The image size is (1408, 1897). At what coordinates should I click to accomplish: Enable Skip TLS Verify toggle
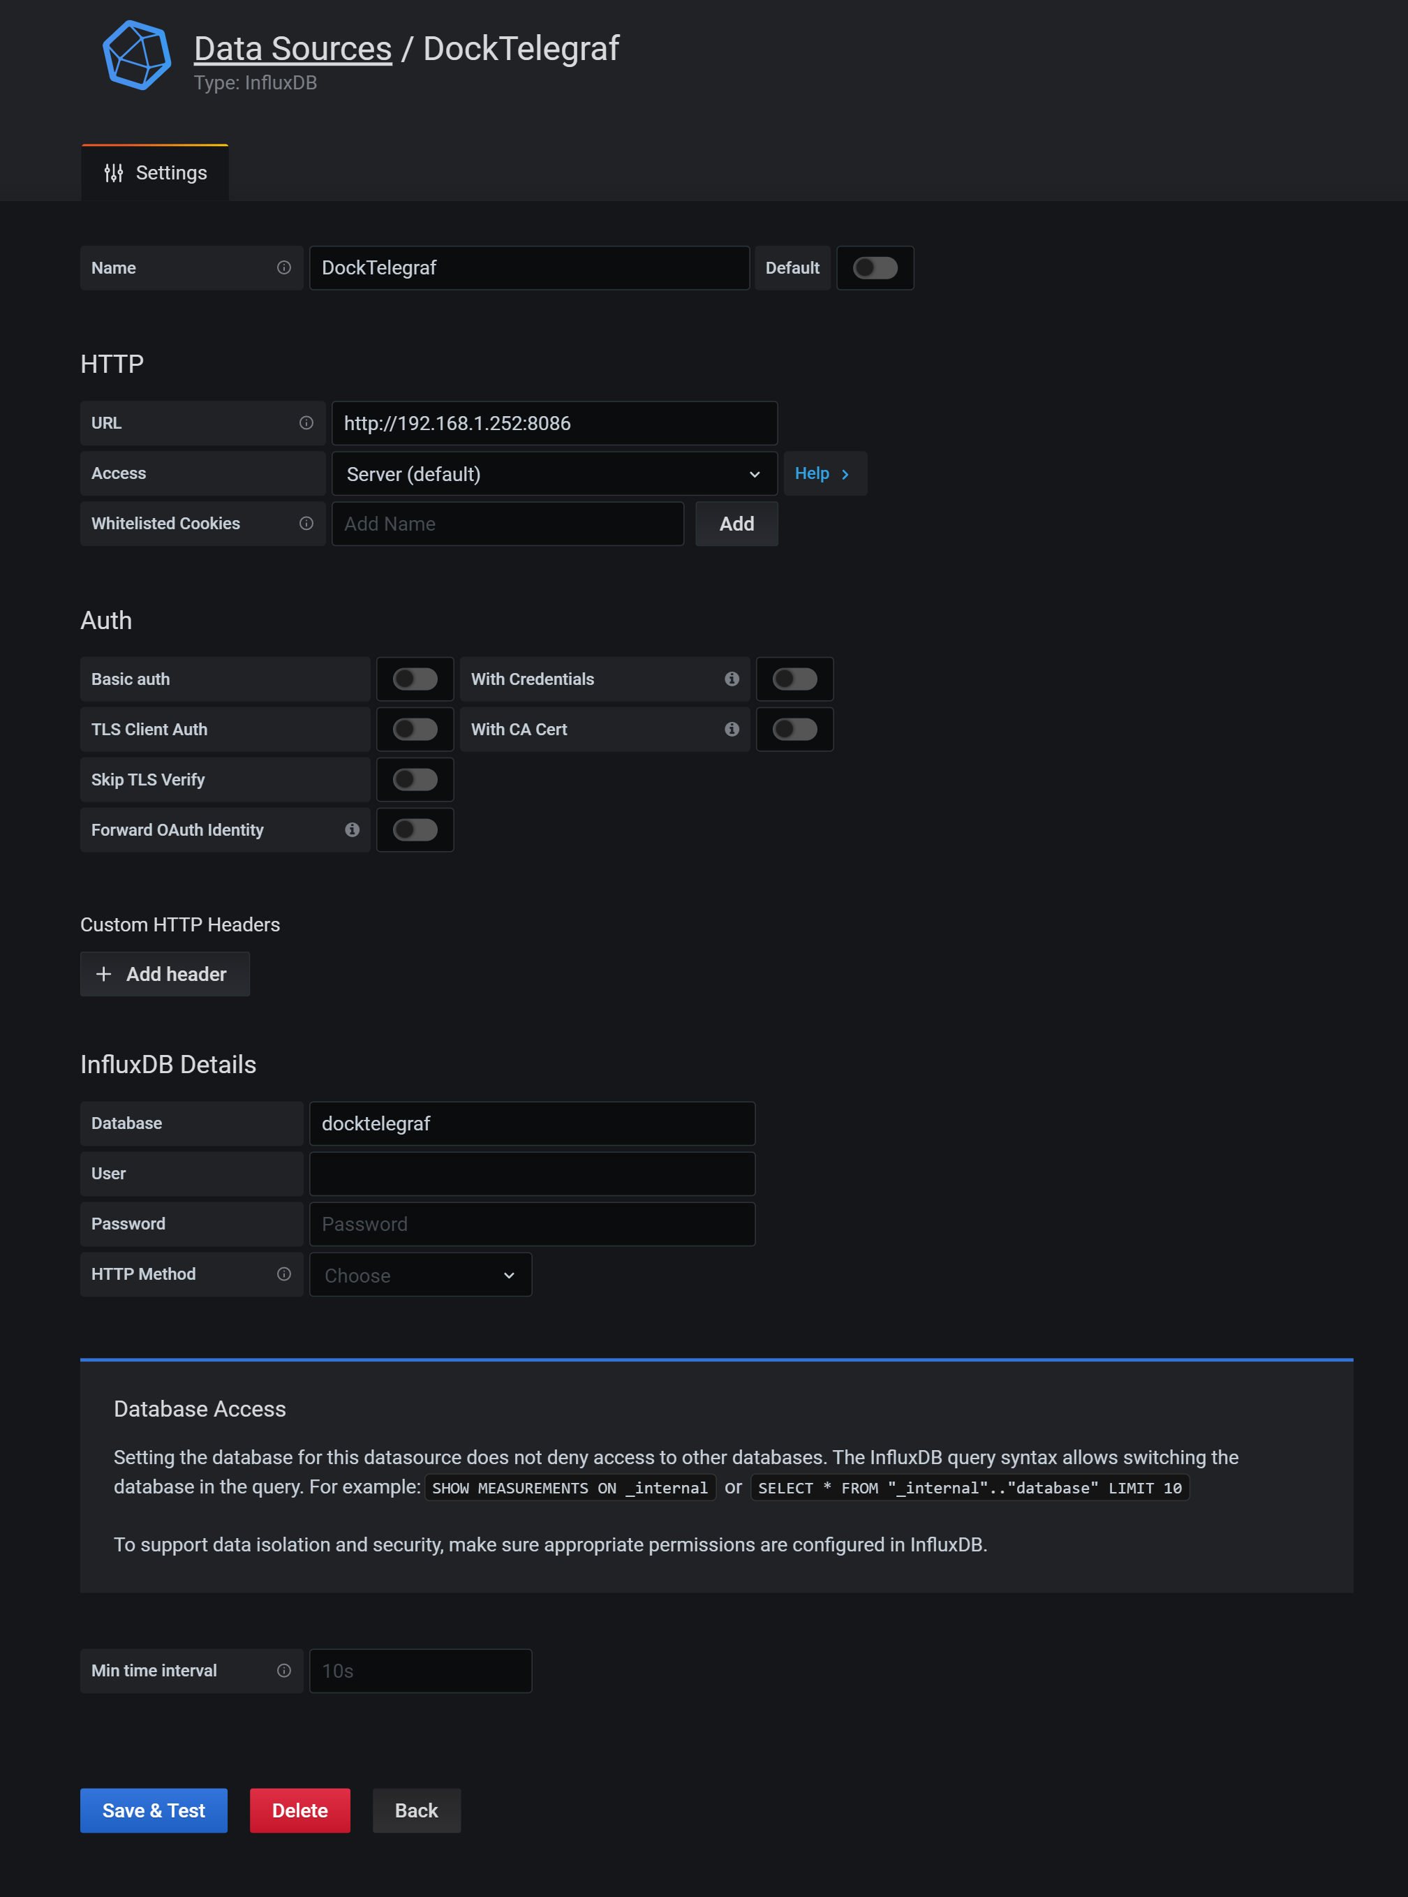point(415,780)
